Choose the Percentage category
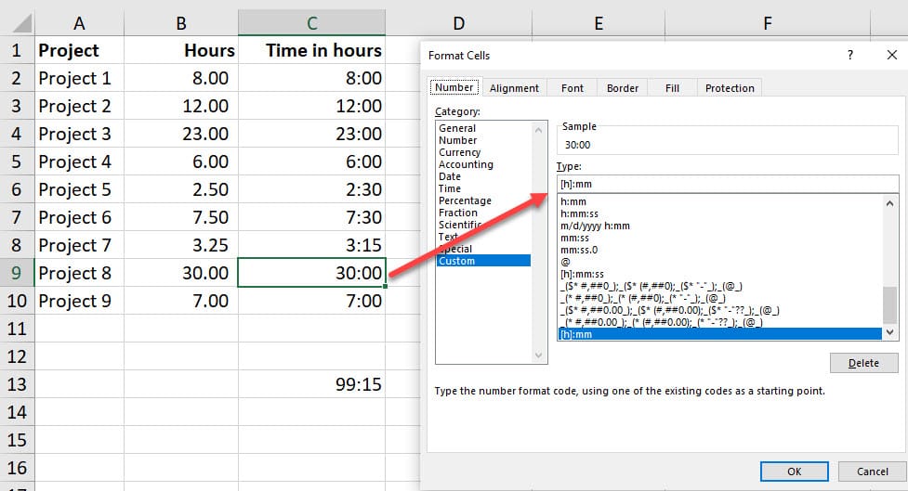Image resolution: width=908 pixels, height=491 pixels. pos(465,200)
